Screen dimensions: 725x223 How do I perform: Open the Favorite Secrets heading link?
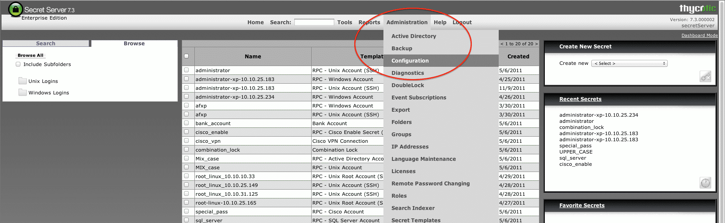point(582,205)
